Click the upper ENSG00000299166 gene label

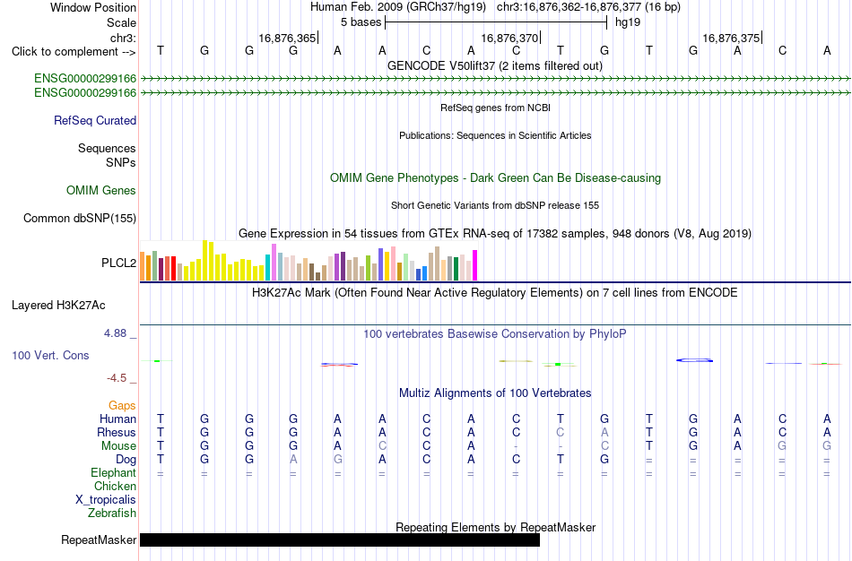pyautogui.click(x=85, y=79)
